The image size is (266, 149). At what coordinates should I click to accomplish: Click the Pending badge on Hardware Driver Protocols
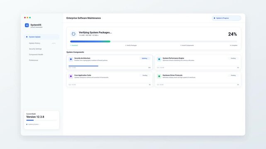pos(233,75)
